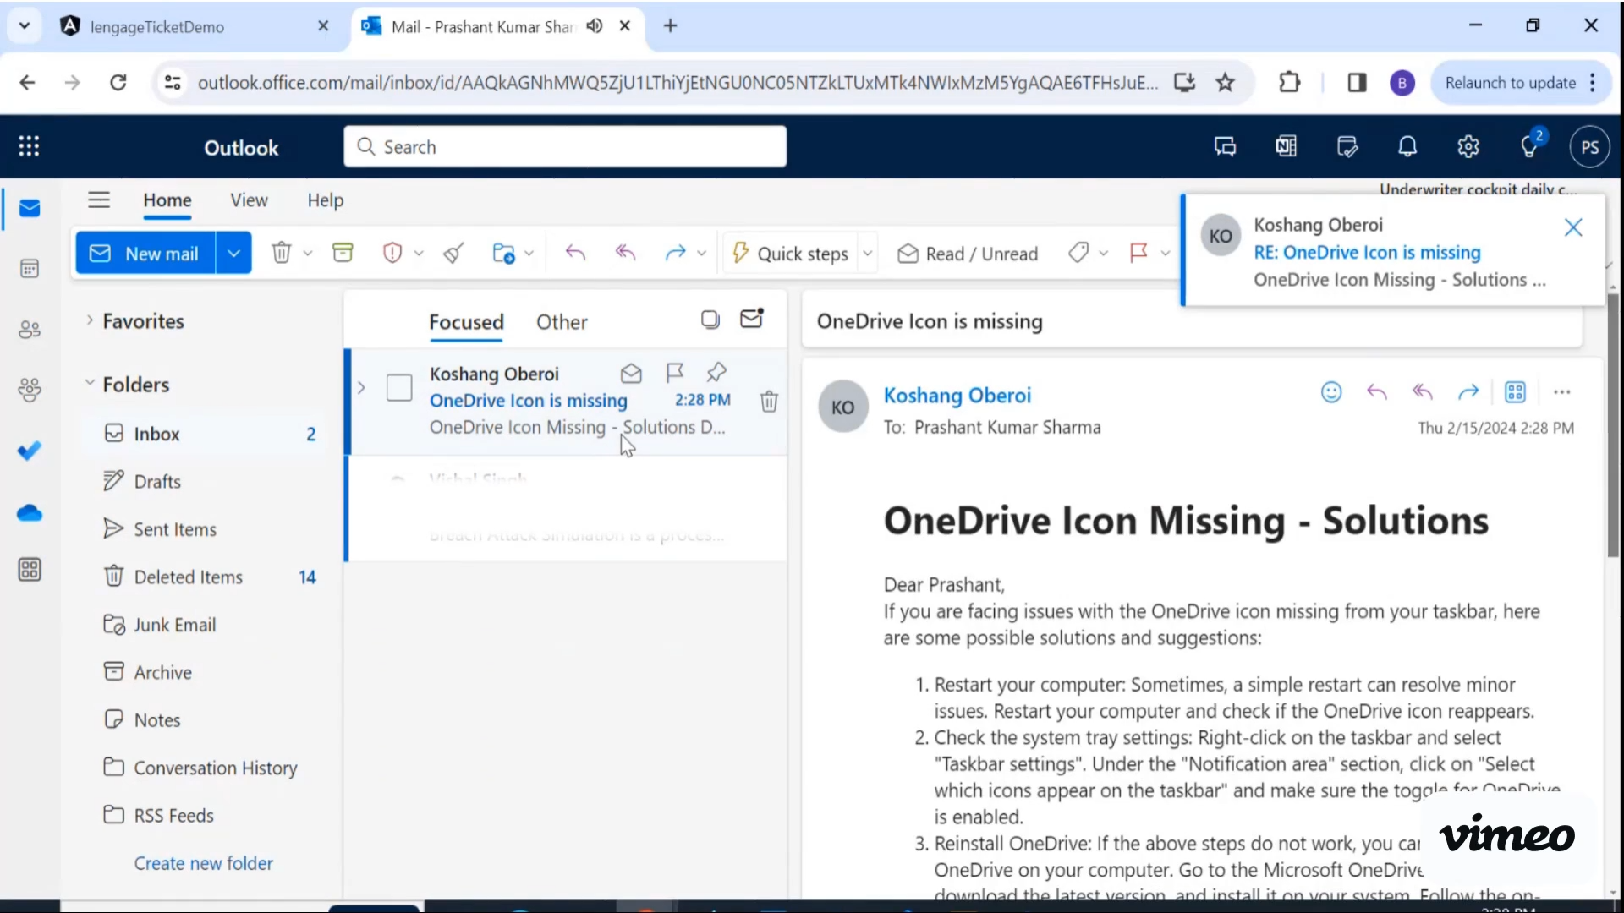The image size is (1624, 913).
Task: Mark Koshang message as unread envelope
Action: (x=631, y=373)
